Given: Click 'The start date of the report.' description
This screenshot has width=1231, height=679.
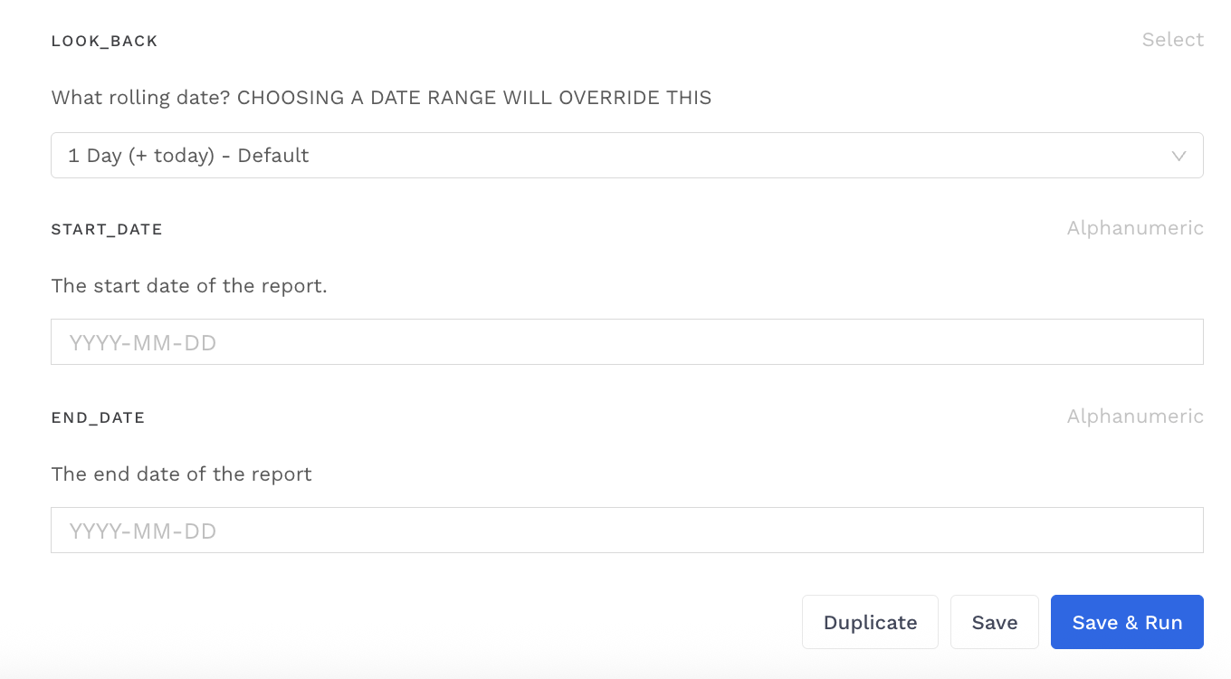Looking at the screenshot, I should click(x=188, y=286).
